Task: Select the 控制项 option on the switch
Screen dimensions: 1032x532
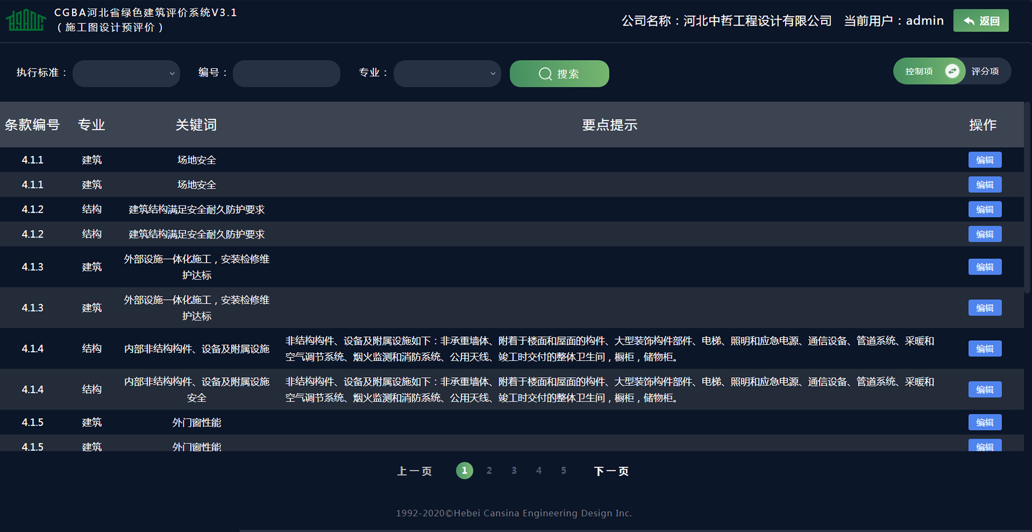Action: pyautogui.click(x=919, y=71)
